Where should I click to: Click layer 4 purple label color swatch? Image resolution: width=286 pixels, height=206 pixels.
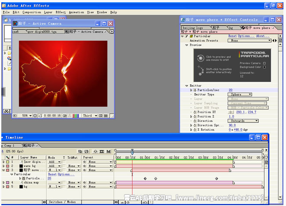[8, 182]
